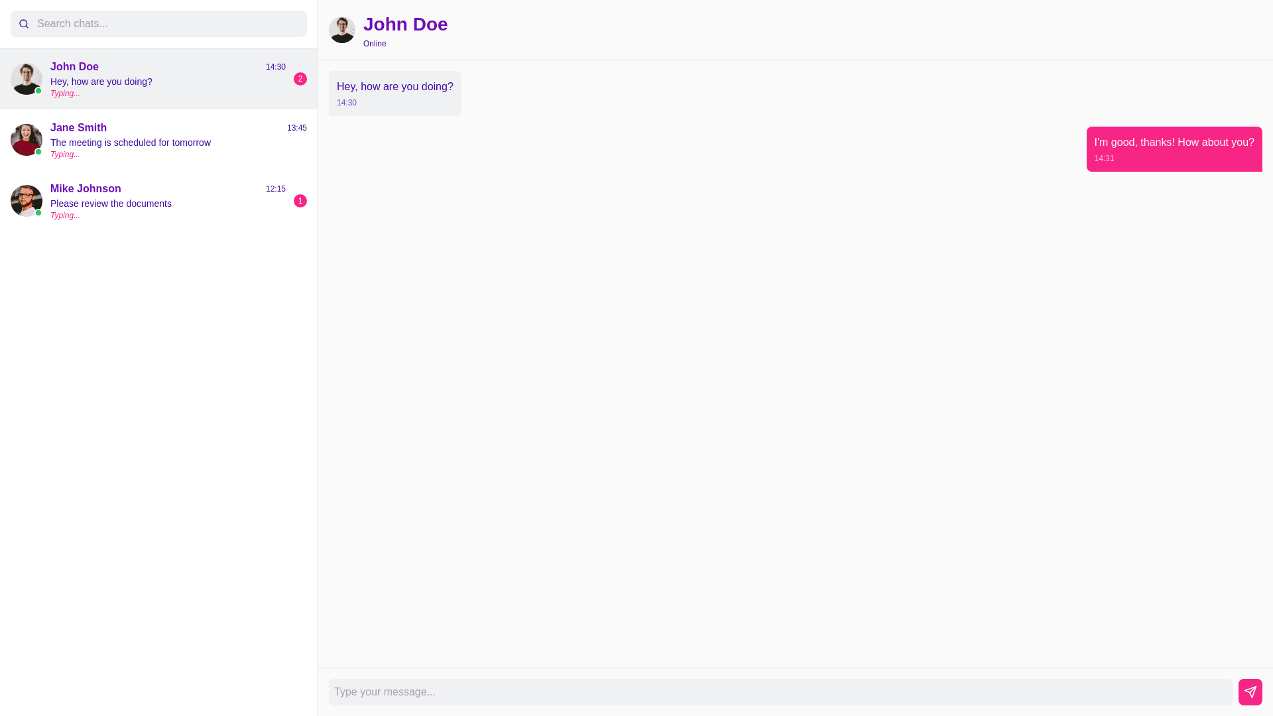The image size is (1273, 716).
Task: Open the Mike Johnson conversation
Action: click(x=159, y=201)
